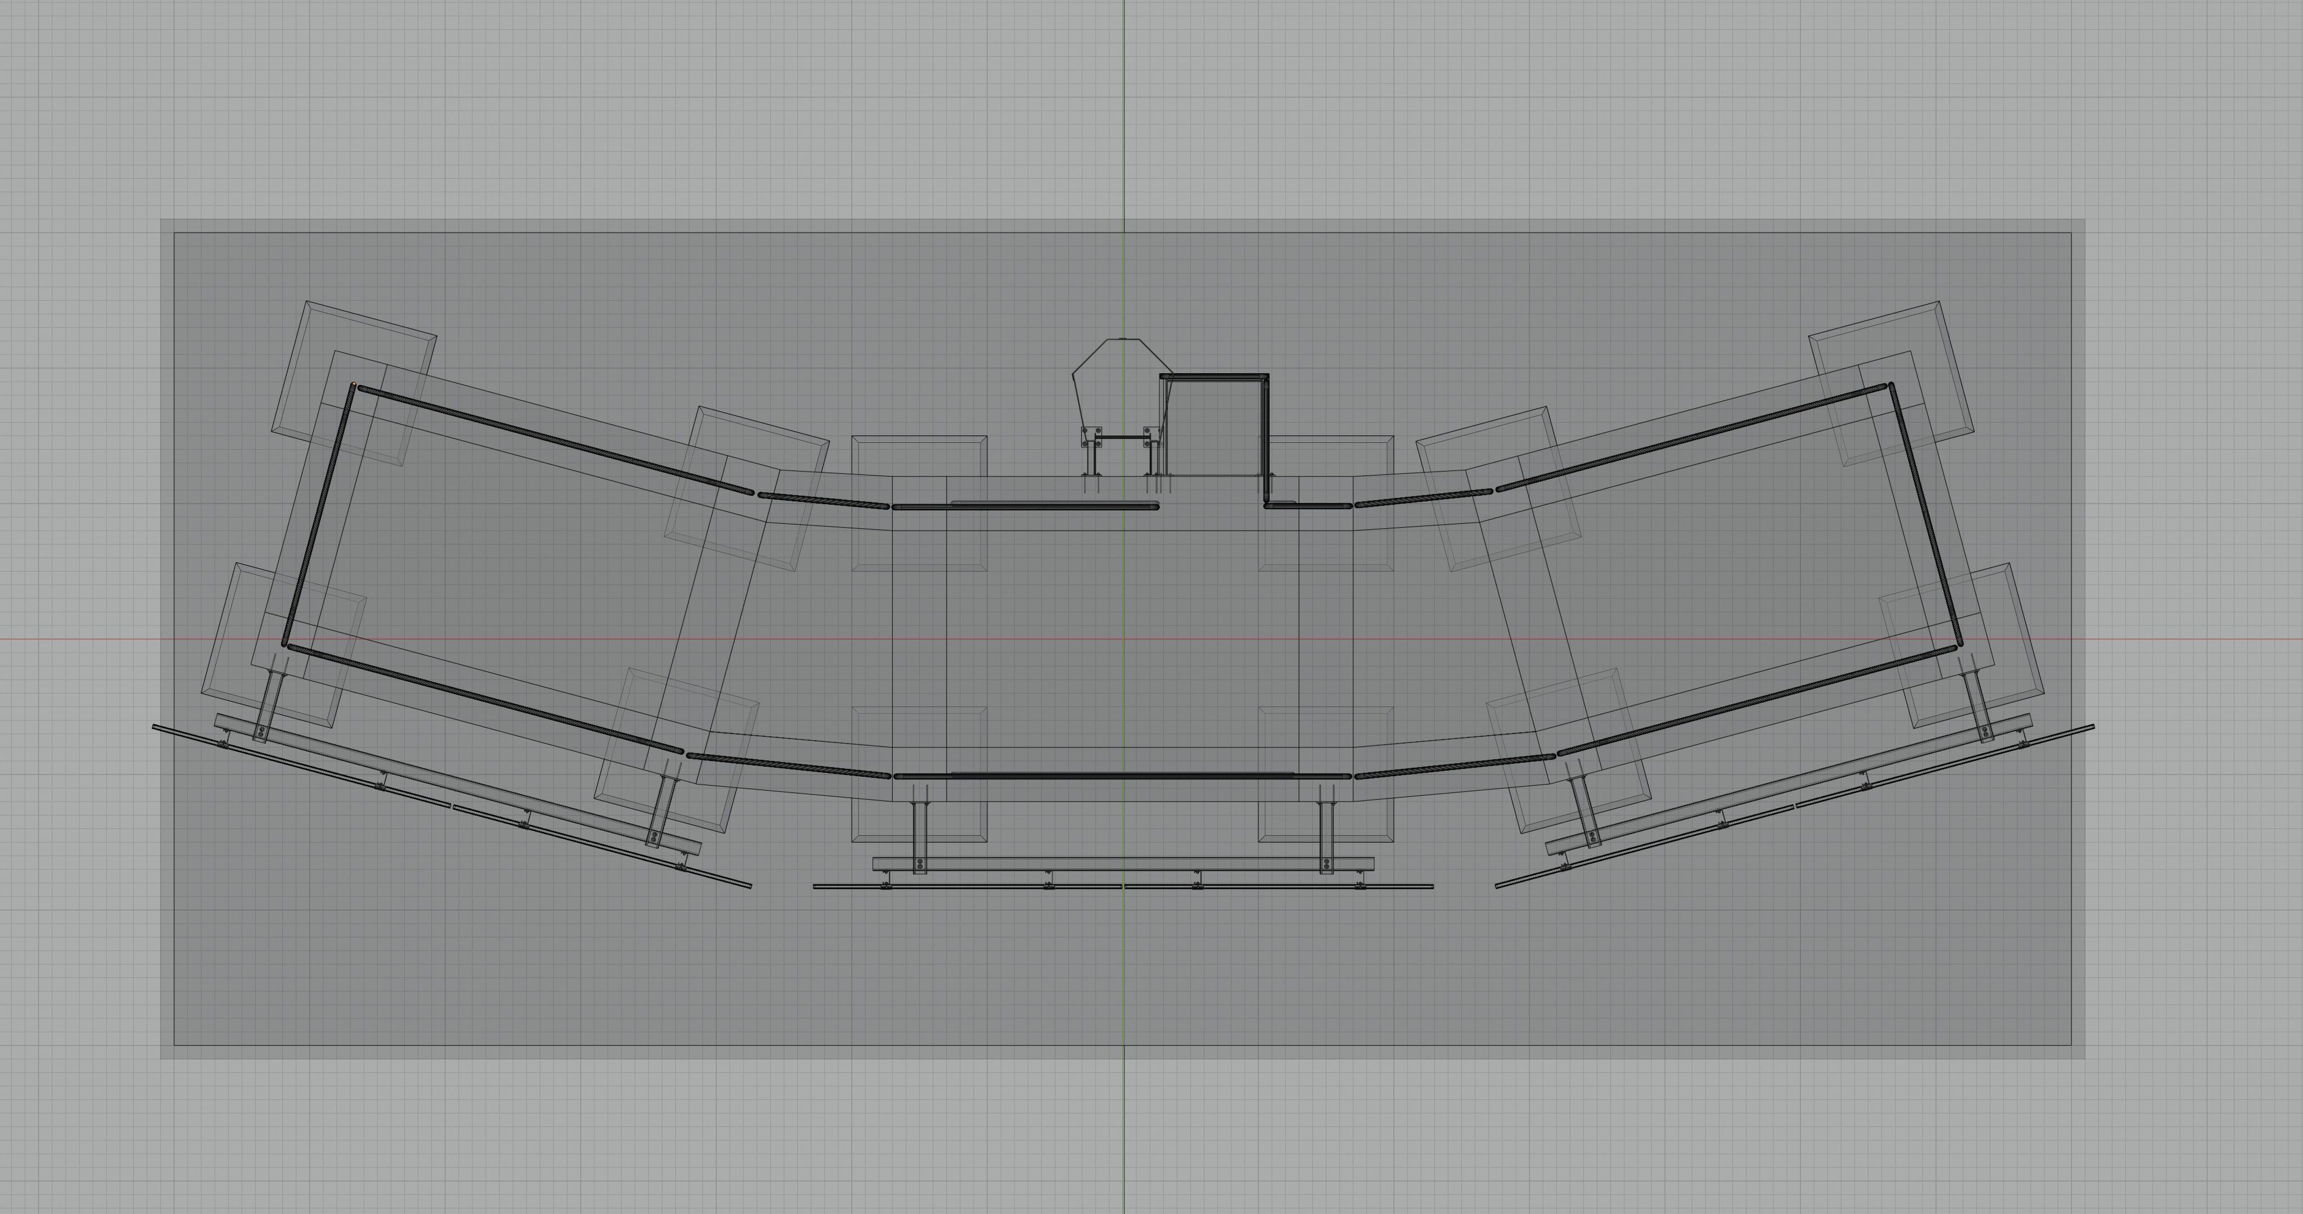This screenshot has width=2303, height=1214.
Task: Select the thin horizontal rail at bottom center
Action: 983,887
